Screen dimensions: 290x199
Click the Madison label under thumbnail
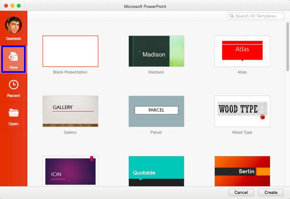pyautogui.click(x=156, y=72)
